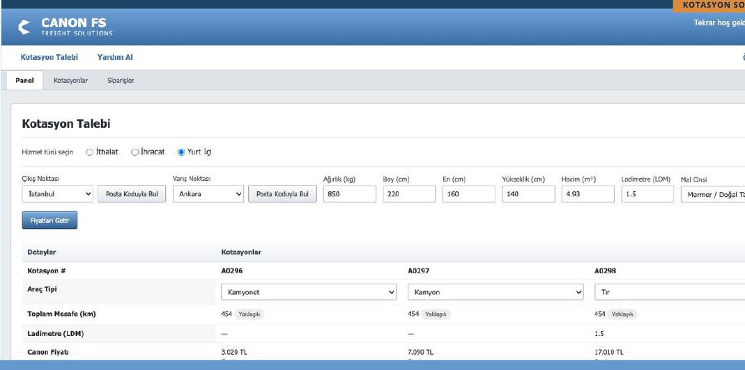Select the İhracat service type
This screenshot has height=370, width=745.
pos(135,152)
